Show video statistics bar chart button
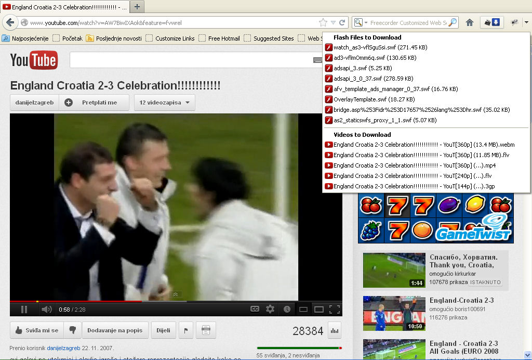Screen dimensions: 532x360 pyautogui.click(x=335, y=330)
